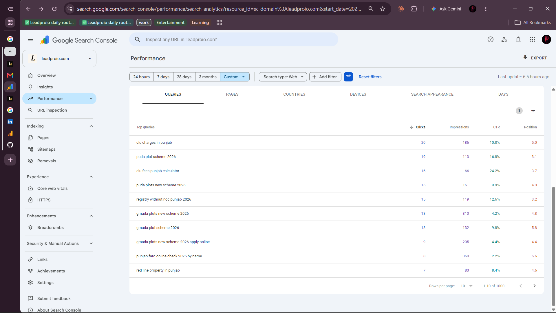Collapse the Experience section
The width and height of the screenshot is (556, 313).
pos(91,177)
